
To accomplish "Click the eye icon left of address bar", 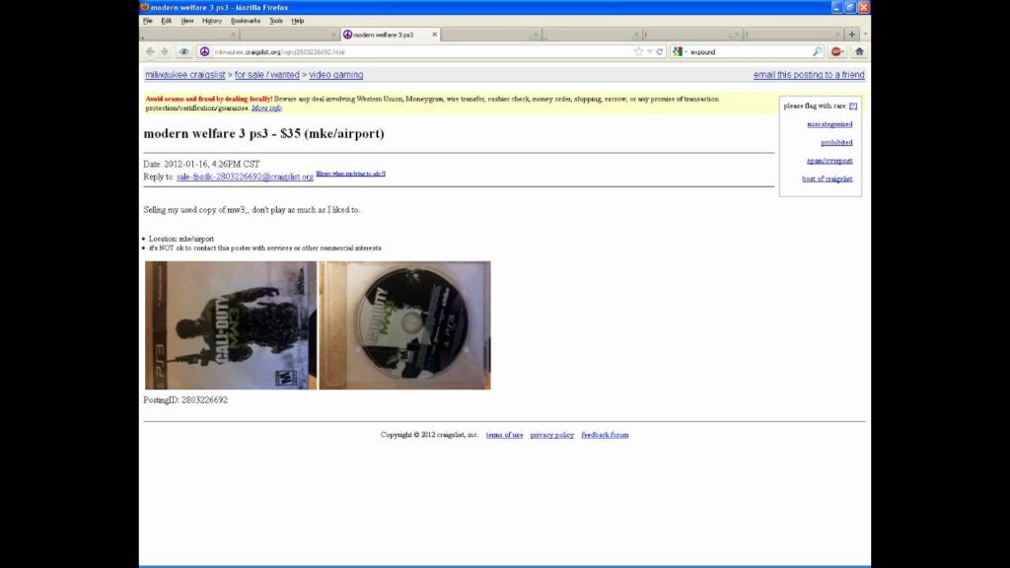I will pyautogui.click(x=183, y=51).
